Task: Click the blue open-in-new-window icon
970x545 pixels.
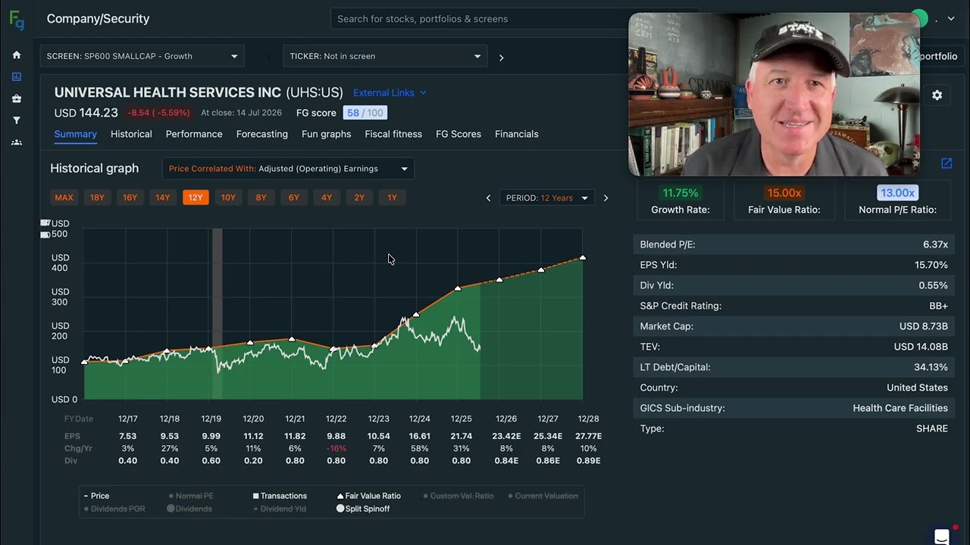Action: click(947, 163)
